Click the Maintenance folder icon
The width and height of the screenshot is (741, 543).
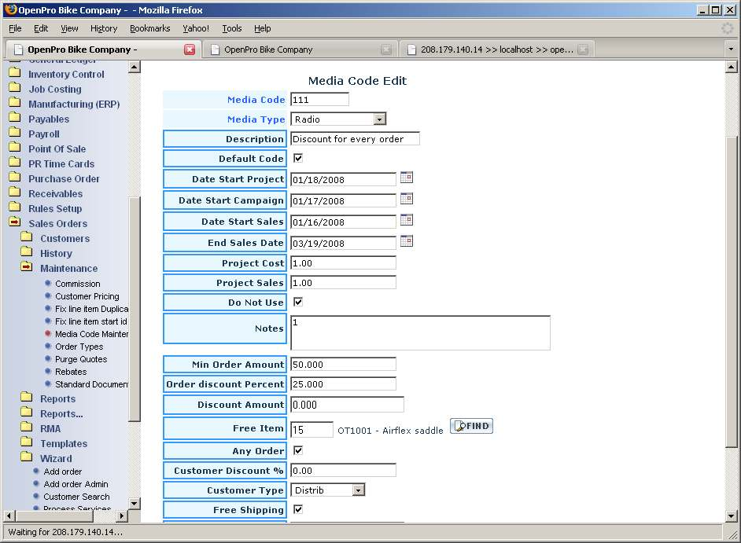[27, 268]
